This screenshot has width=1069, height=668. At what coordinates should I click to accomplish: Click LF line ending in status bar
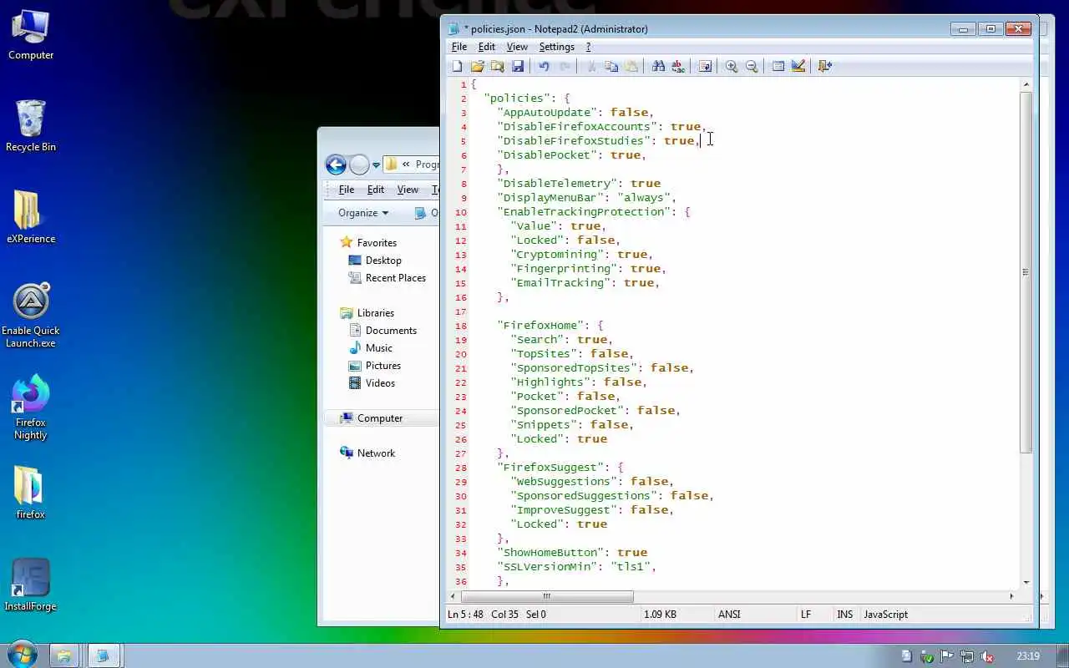[x=806, y=615]
